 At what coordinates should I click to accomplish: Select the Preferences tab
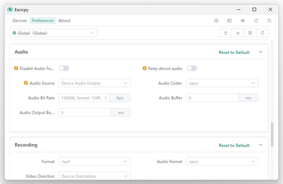42,21
